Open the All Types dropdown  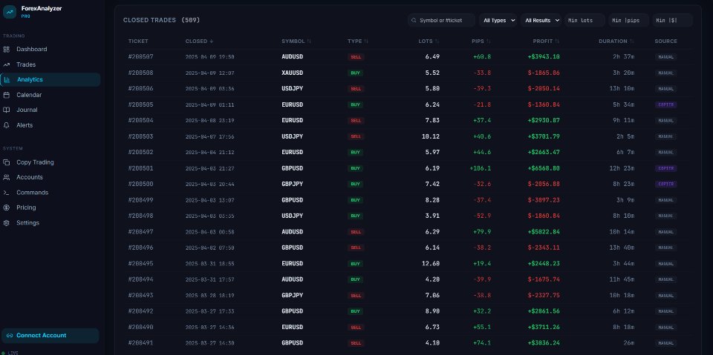coord(498,21)
